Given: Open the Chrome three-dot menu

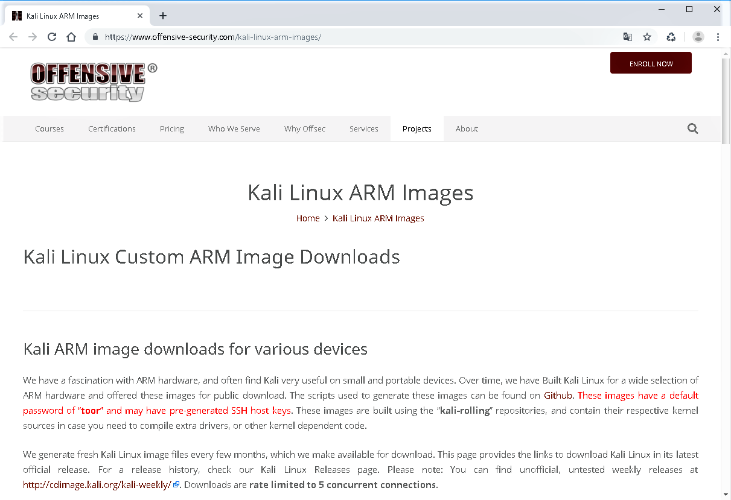Looking at the screenshot, I should point(718,37).
